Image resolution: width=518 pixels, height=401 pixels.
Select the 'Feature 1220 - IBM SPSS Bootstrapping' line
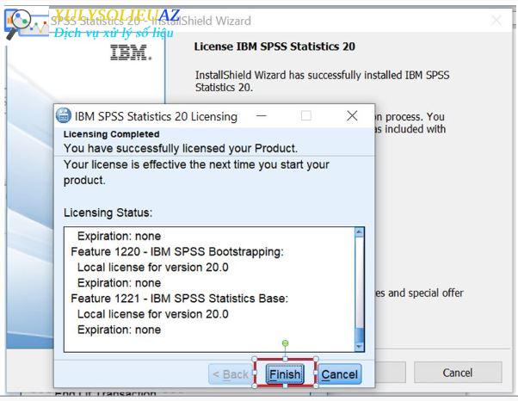click(177, 251)
